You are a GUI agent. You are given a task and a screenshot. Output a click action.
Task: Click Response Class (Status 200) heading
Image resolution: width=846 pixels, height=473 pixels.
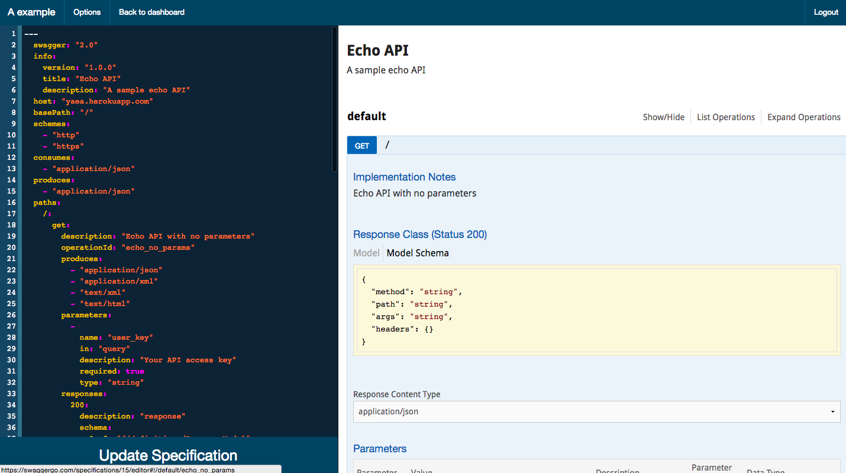(420, 234)
